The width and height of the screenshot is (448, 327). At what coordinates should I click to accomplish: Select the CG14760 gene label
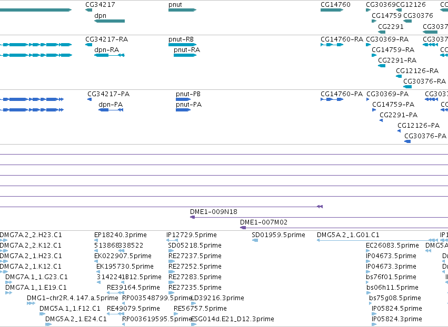click(x=335, y=5)
